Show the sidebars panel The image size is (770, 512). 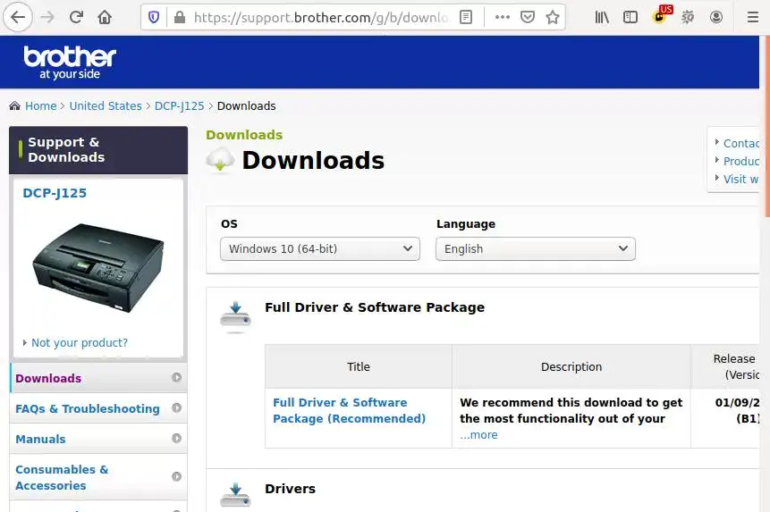pyautogui.click(x=630, y=18)
